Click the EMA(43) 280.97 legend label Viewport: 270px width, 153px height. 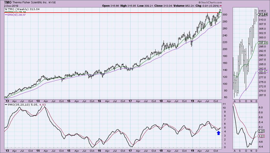point(16,15)
